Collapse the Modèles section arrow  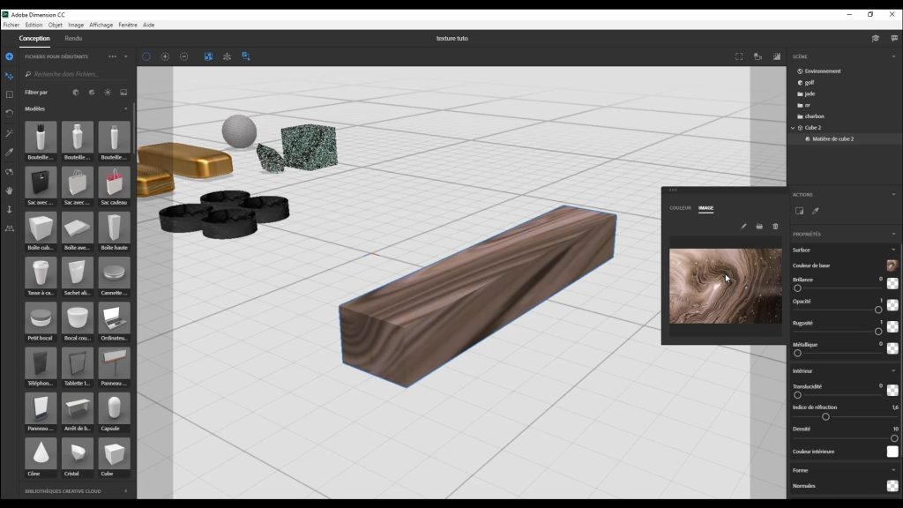[125, 108]
